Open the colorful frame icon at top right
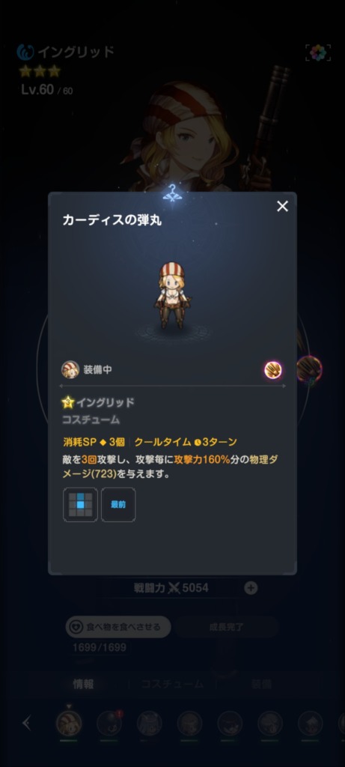Screen dimensions: 345x767 [x=318, y=53]
